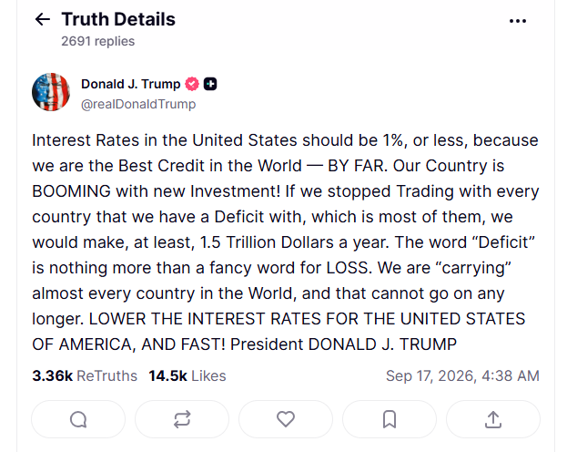Click the word 'LOSS' in the post
567x452 pixels.
pos(347,268)
